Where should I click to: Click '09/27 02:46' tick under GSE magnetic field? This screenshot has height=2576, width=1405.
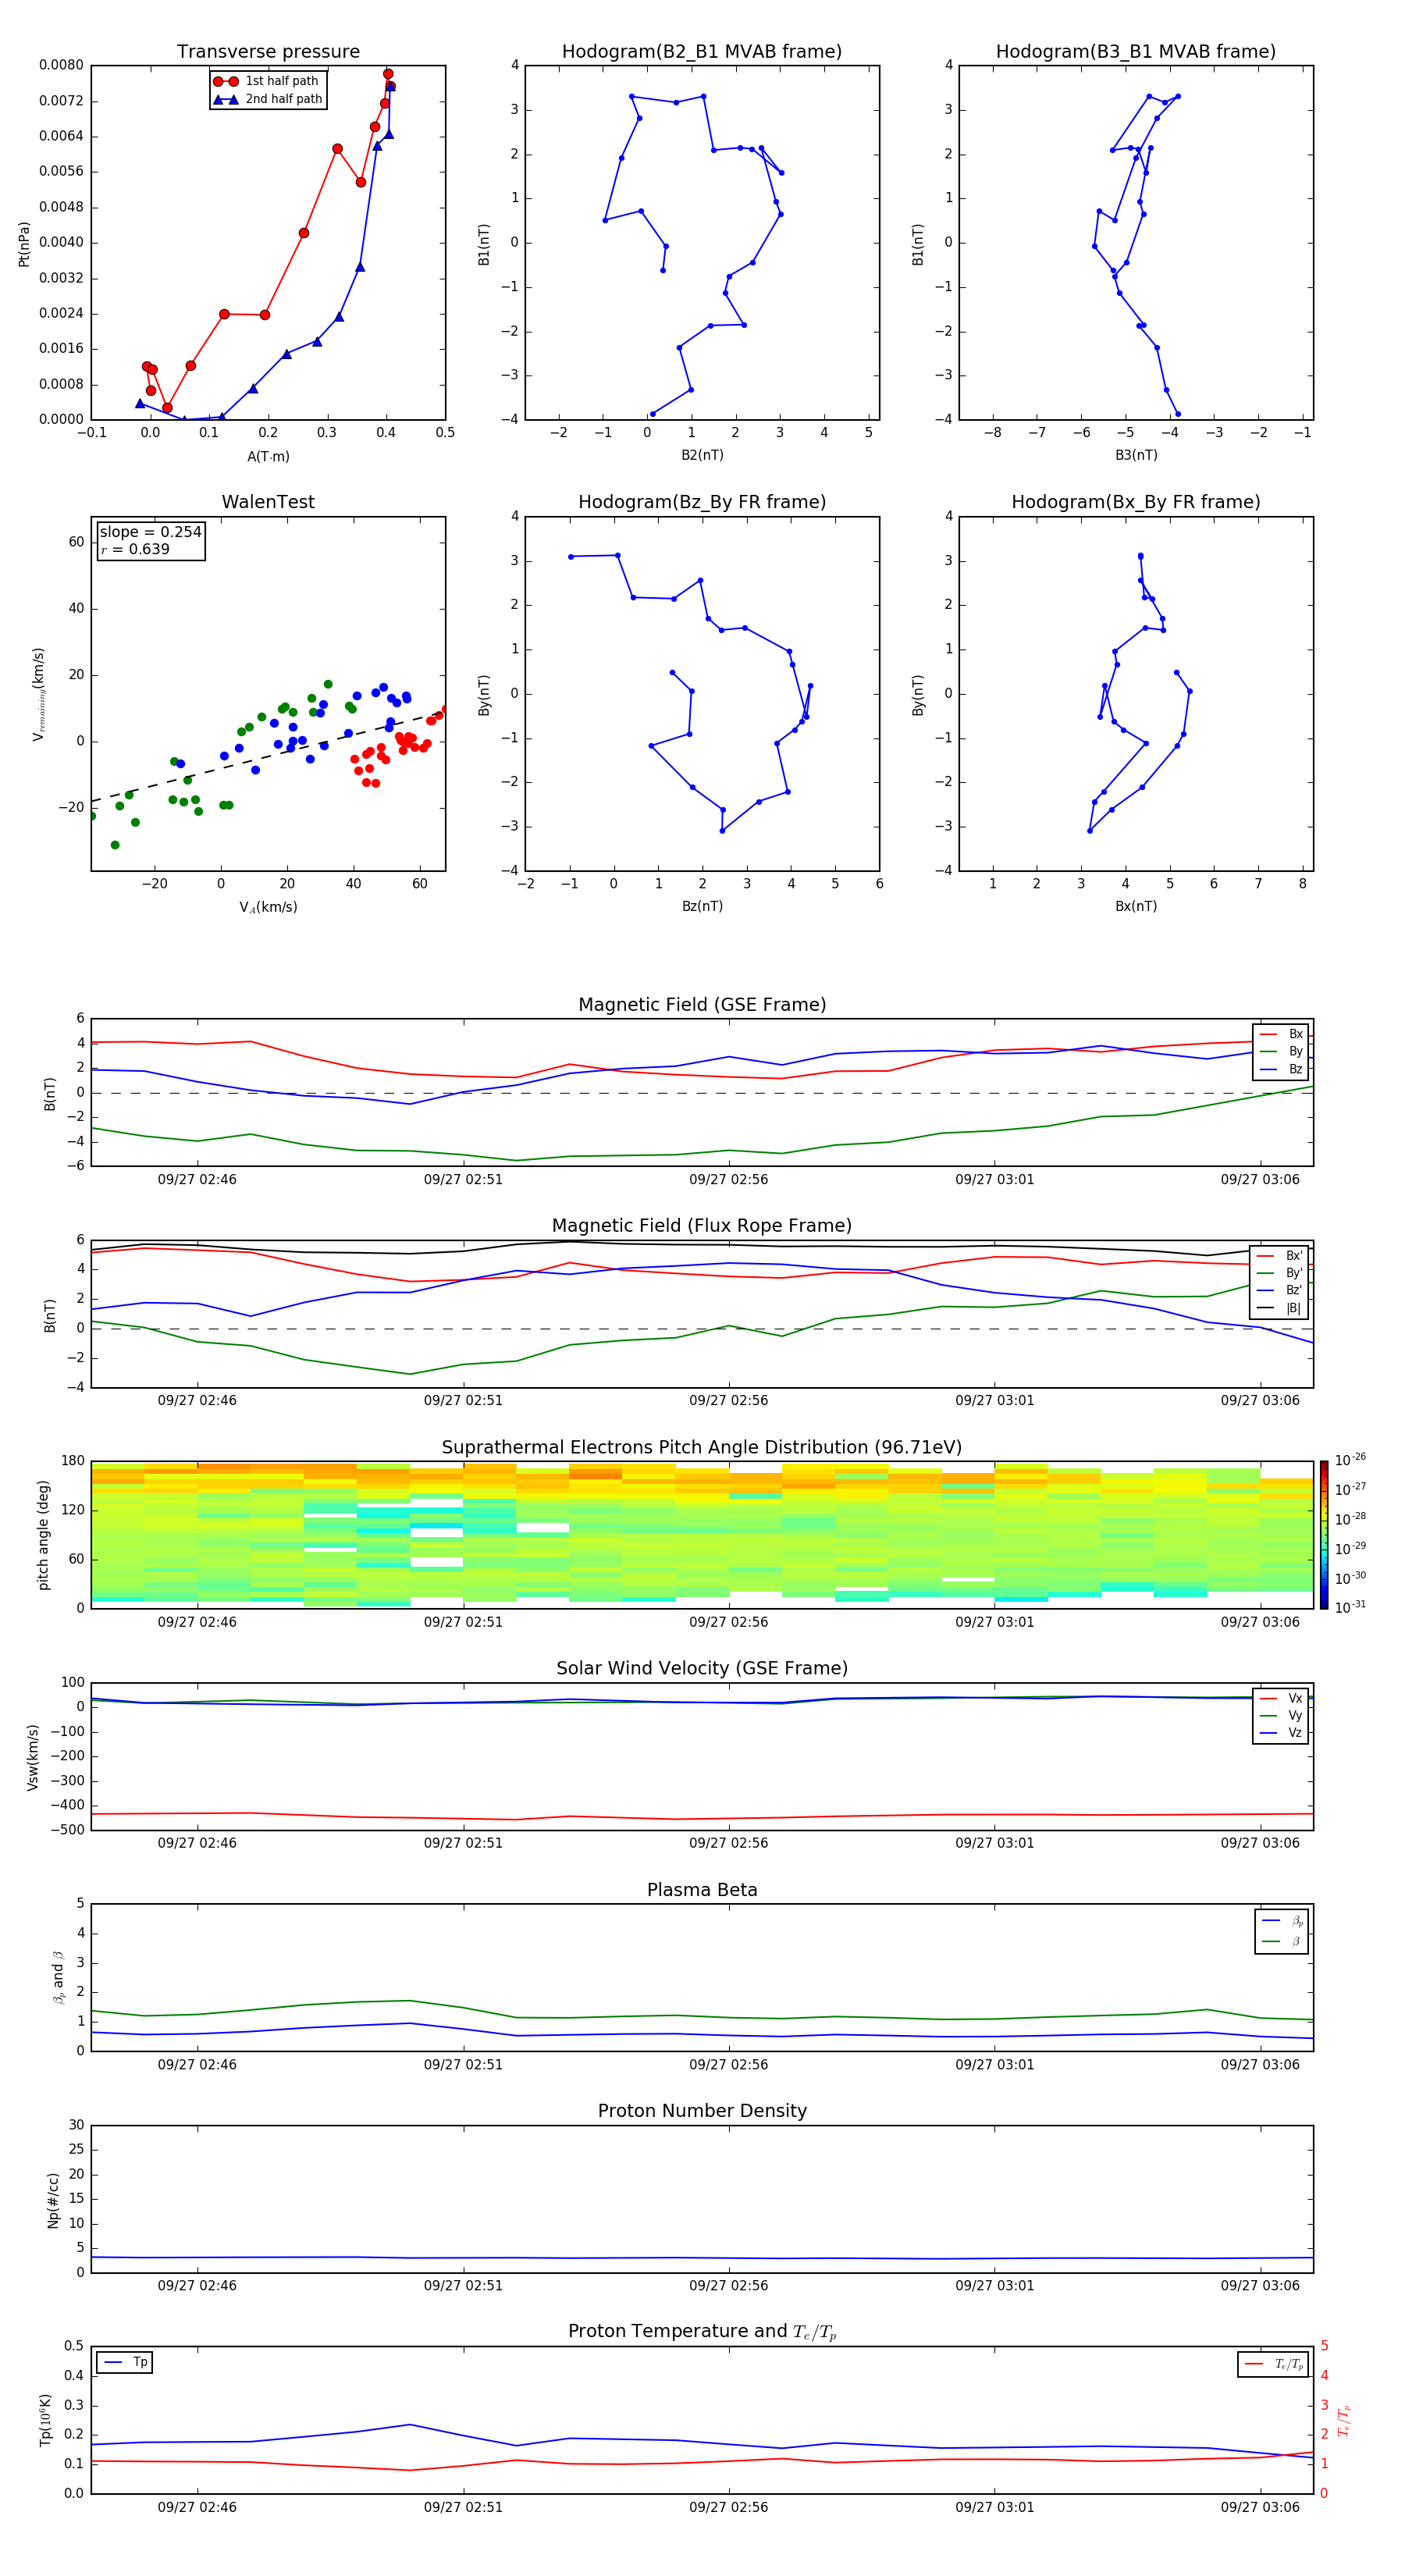[197, 1180]
